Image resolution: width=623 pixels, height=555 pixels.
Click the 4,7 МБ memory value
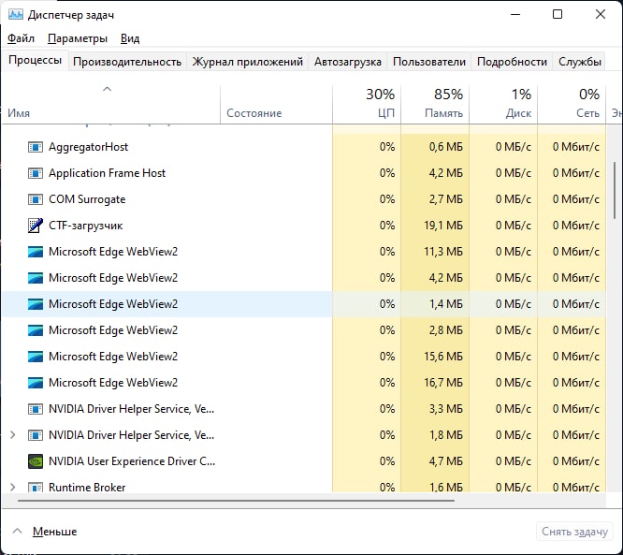pos(446,461)
